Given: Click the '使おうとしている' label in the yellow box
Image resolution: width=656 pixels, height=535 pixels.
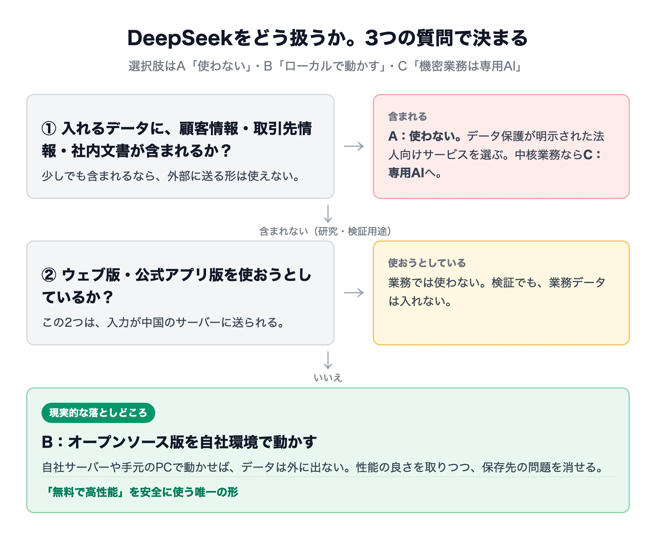Looking at the screenshot, I should point(427,263).
